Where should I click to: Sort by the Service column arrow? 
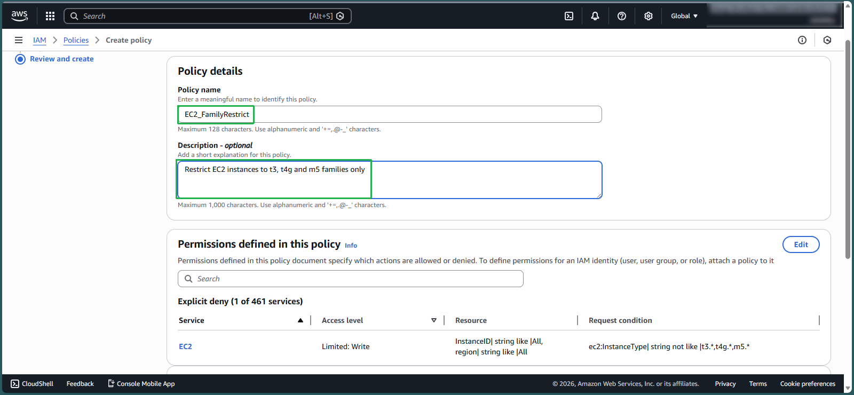tap(301, 320)
